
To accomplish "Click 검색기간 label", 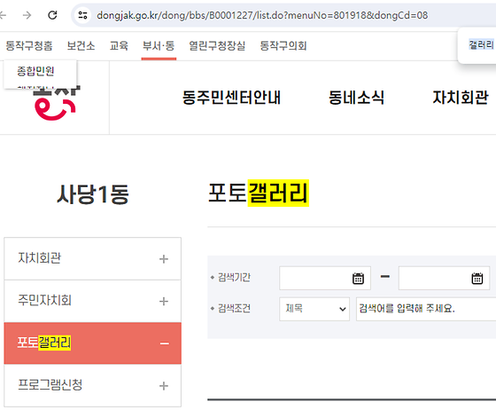I will [234, 277].
